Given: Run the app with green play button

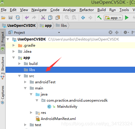Looking at the screenshot, I should [x=127, y=18].
